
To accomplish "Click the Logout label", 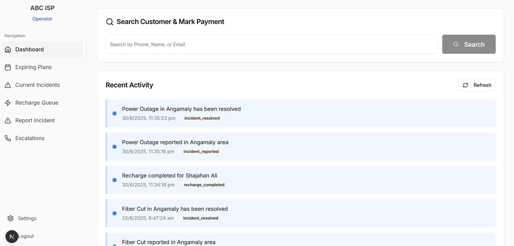I will (26, 236).
